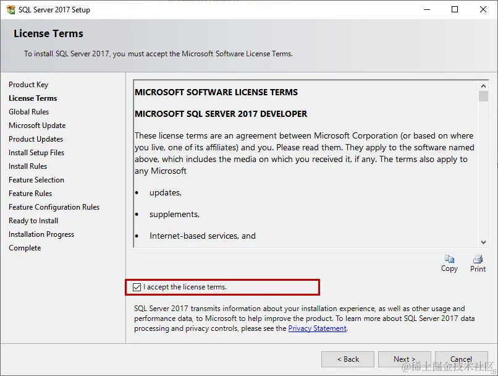The image size is (498, 376).
Task: Select the Complete step
Action: (x=25, y=248)
